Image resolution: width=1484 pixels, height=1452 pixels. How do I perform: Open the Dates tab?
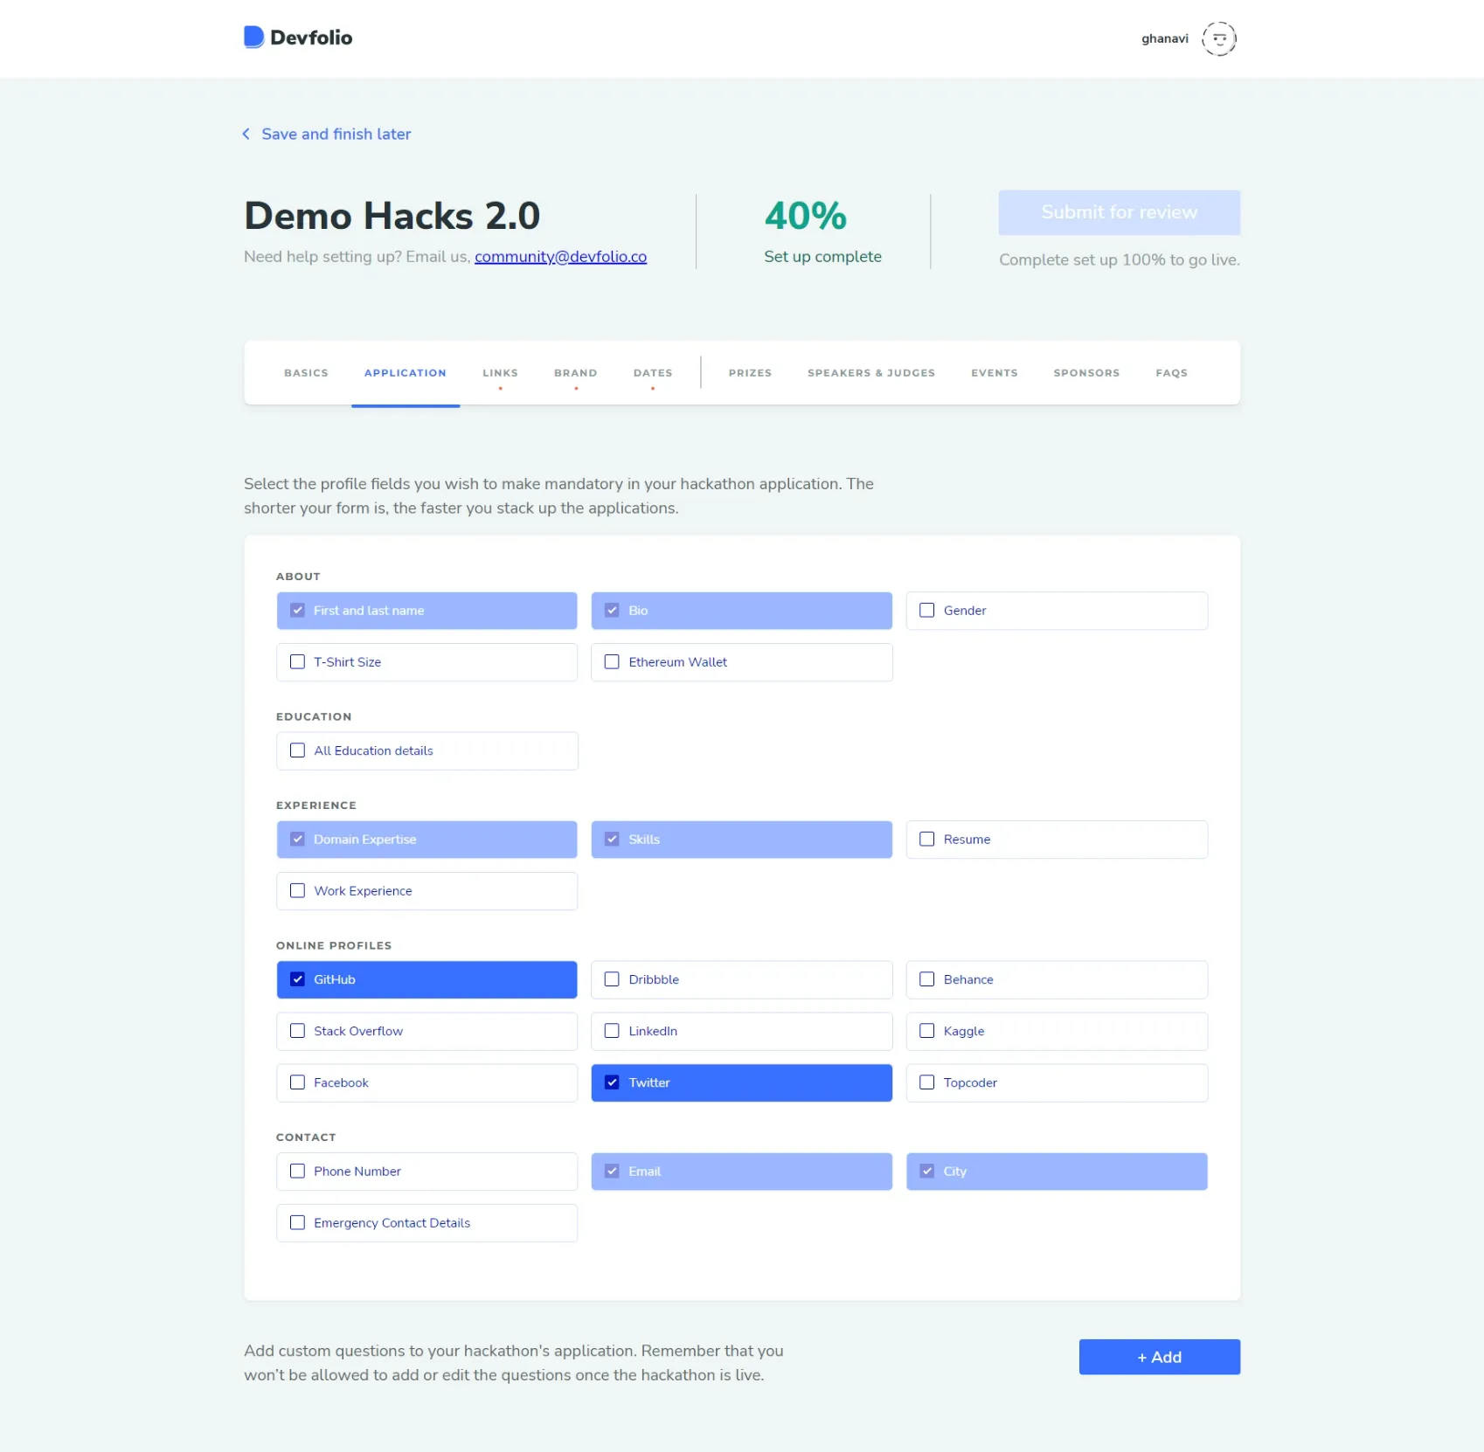pos(653,373)
